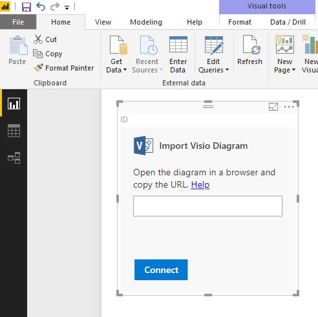
Task: Redo the last action
Action: pyautogui.click(x=55, y=6)
